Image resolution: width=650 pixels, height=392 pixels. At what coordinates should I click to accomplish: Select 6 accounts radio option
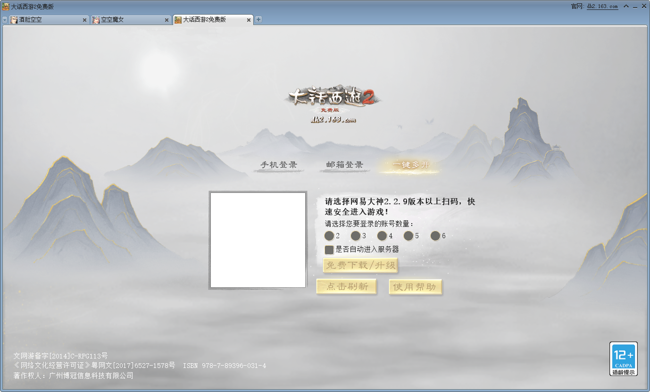coord(435,236)
